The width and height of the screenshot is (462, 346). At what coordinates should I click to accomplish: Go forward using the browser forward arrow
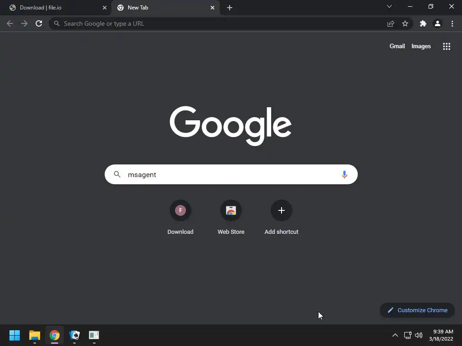(24, 23)
